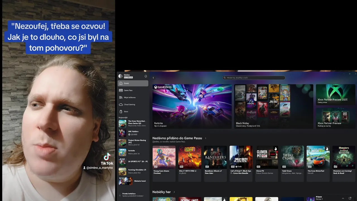The width and height of the screenshot is (357, 201).
Task: Go back using the back arrow
Action: pyautogui.click(x=153, y=78)
